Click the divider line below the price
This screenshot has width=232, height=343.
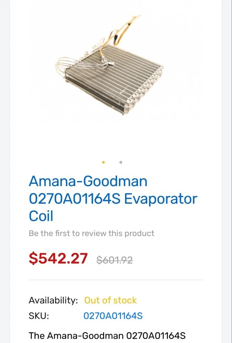pos(116,280)
